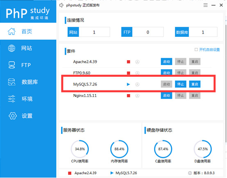Start Nginx1.15.11 with 启动 button
The image size is (227, 178).
(166, 95)
